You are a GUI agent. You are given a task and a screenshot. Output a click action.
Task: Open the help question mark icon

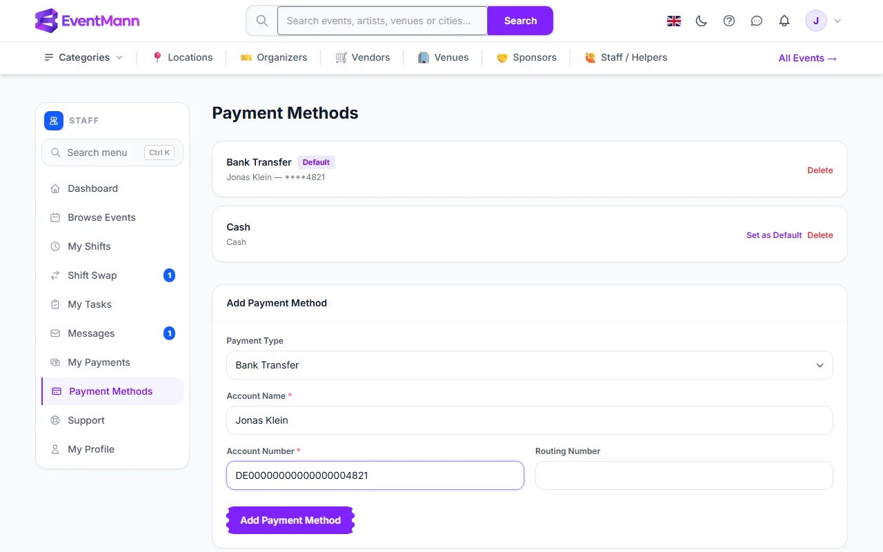coord(729,21)
